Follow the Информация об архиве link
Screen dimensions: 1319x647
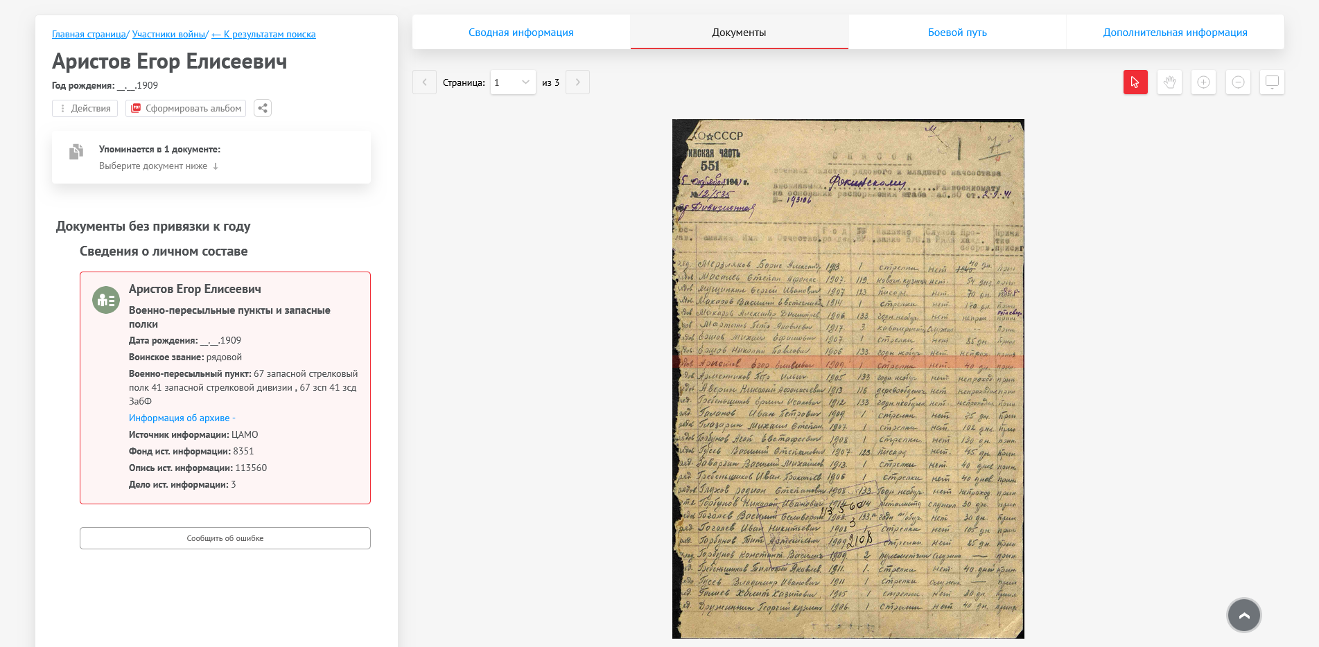pyautogui.click(x=179, y=418)
